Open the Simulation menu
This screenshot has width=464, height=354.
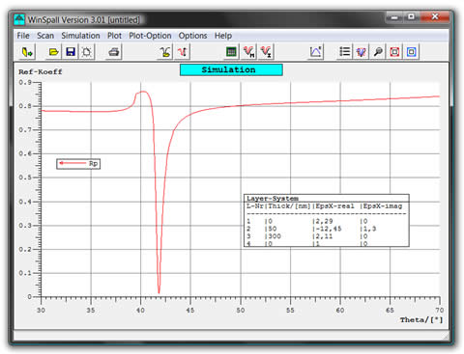point(80,36)
